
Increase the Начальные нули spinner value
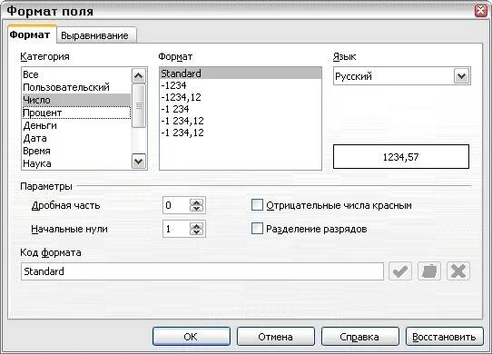pyautogui.click(x=197, y=226)
